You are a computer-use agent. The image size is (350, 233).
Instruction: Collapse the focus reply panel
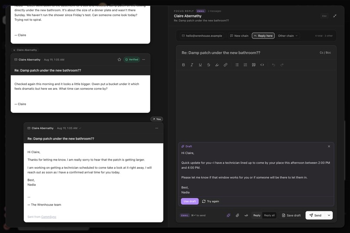pos(335,16)
